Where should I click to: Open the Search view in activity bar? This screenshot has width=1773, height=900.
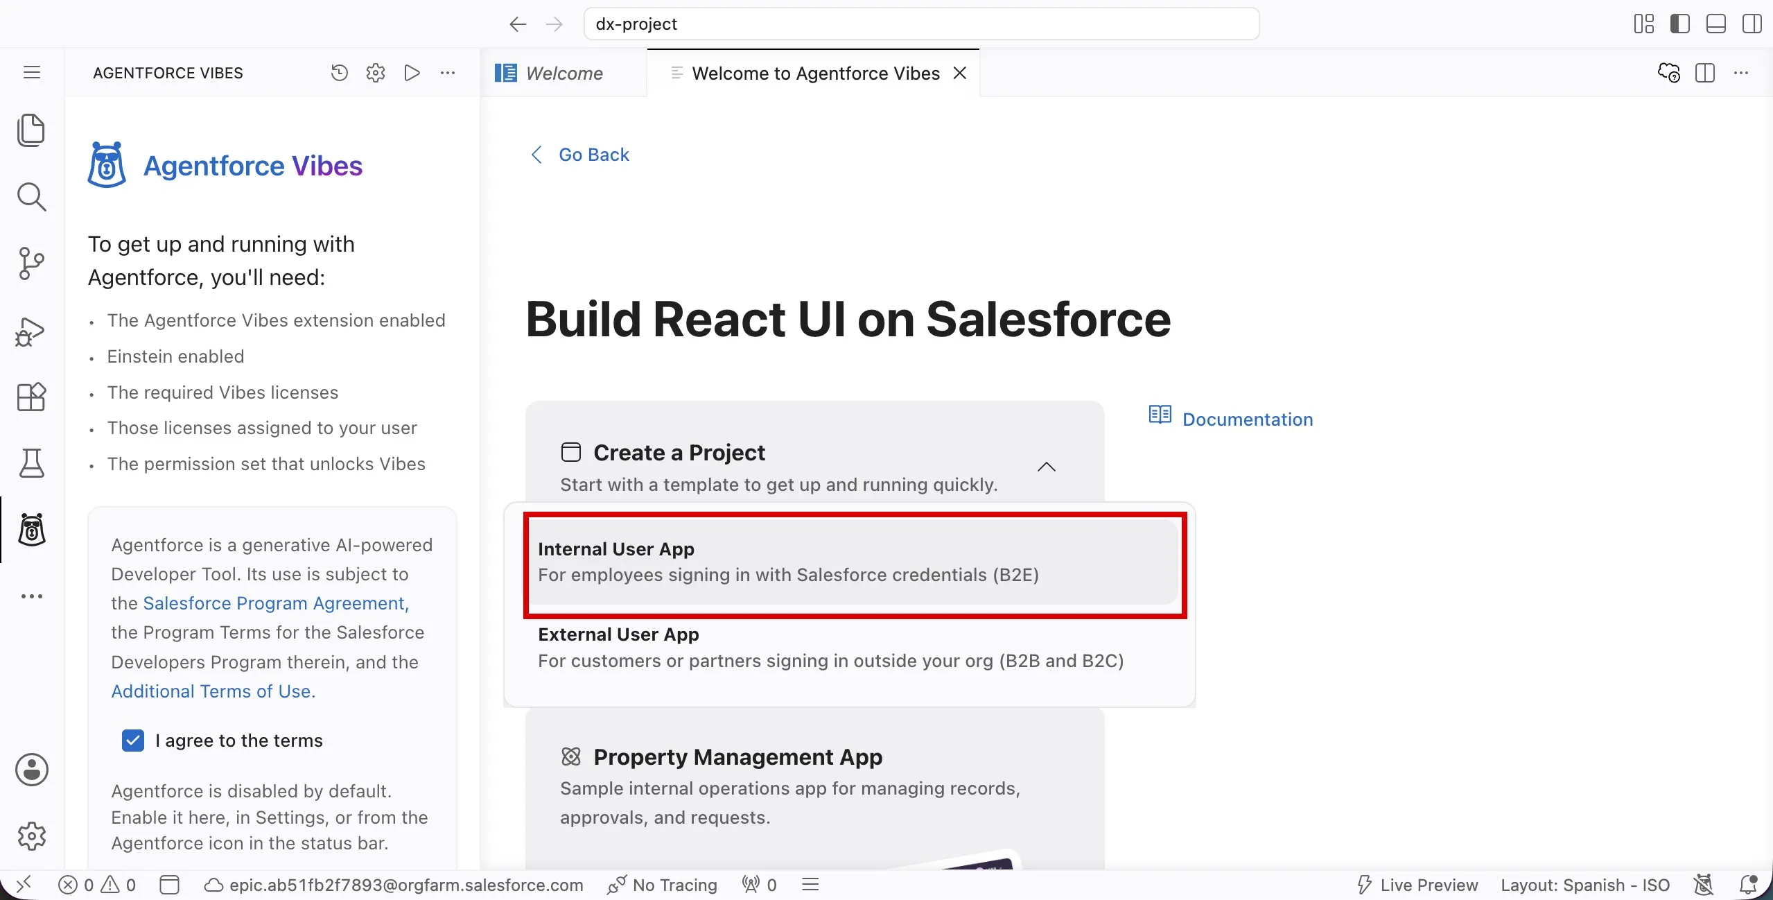point(31,197)
